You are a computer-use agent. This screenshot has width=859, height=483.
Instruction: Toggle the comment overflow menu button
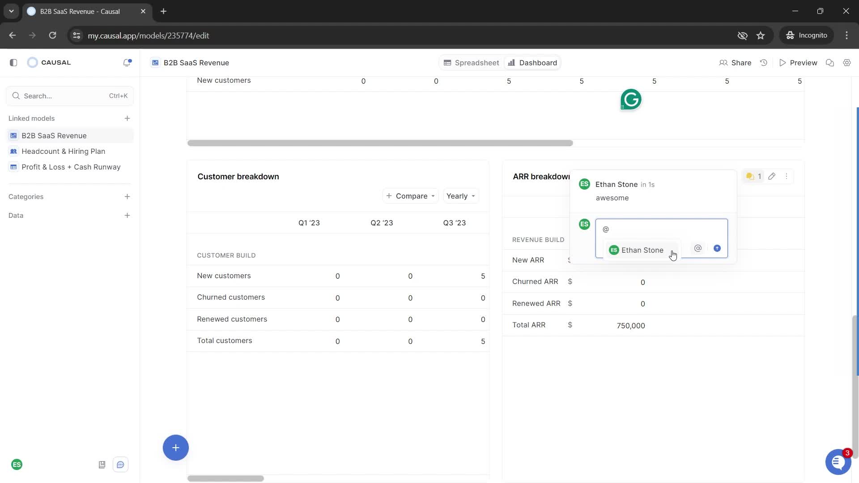pyautogui.click(x=787, y=176)
